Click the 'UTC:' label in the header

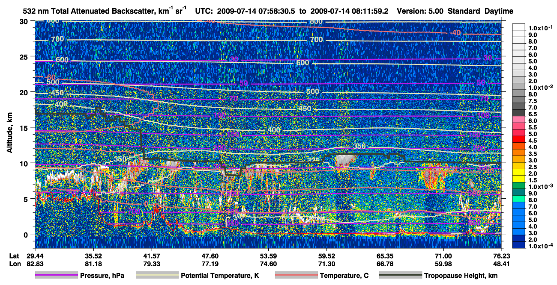tap(204, 11)
